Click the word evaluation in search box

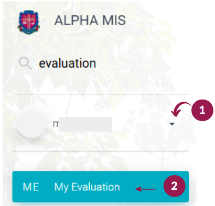pos(67,63)
